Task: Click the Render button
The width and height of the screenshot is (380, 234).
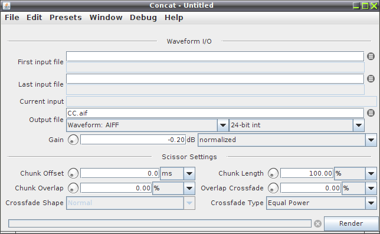Action: click(351, 223)
